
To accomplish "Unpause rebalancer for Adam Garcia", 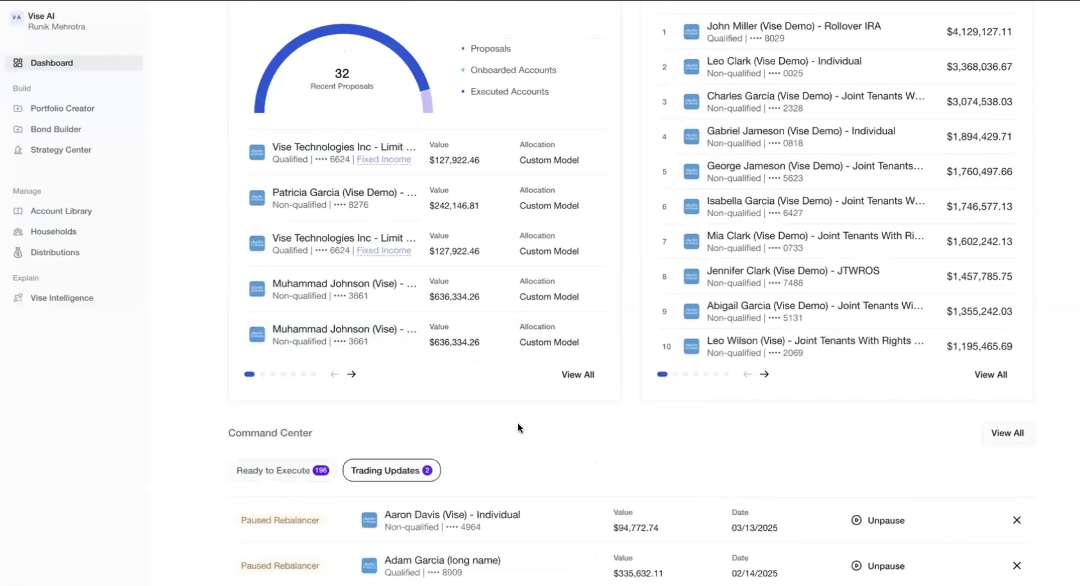I will click(878, 566).
